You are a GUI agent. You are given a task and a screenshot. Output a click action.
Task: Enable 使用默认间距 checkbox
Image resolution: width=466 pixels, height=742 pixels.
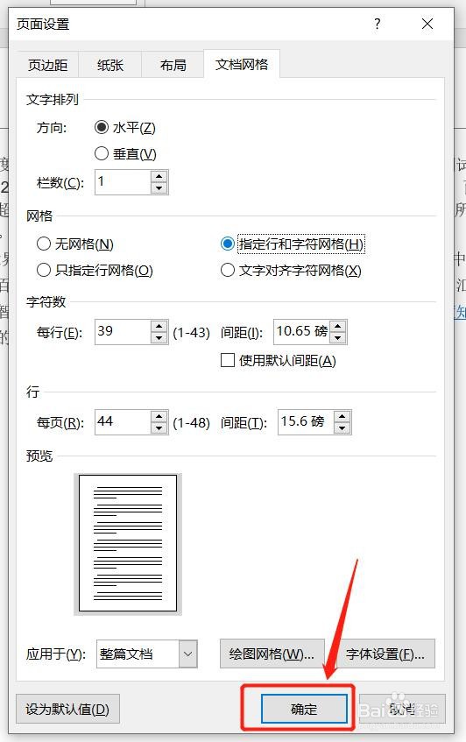tap(228, 361)
